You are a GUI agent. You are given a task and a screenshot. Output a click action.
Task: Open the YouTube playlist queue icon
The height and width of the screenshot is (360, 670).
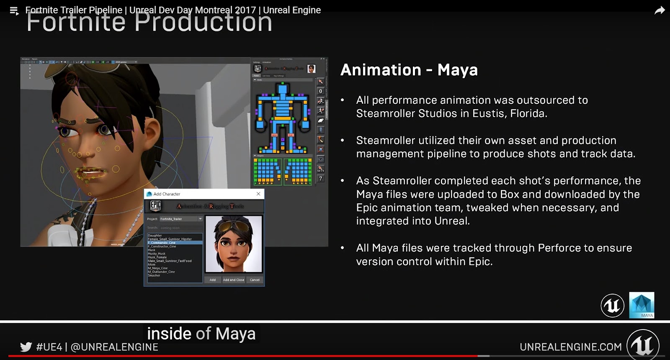pyautogui.click(x=14, y=11)
